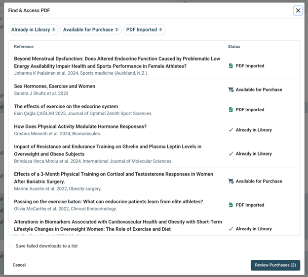Open Sex Hormones, Exercise and Women reference
Screen dimensions: 308x277
tap(55, 86)
